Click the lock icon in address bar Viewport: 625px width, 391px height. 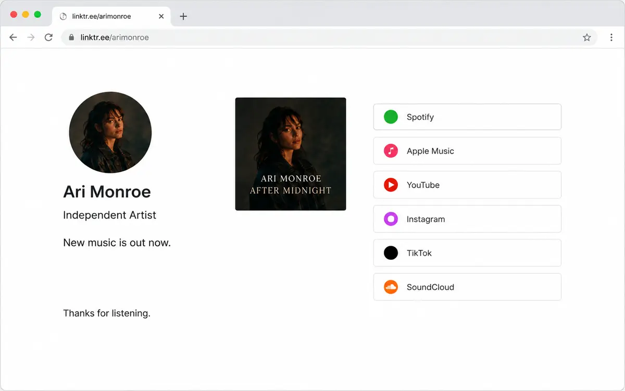(72, 37)
